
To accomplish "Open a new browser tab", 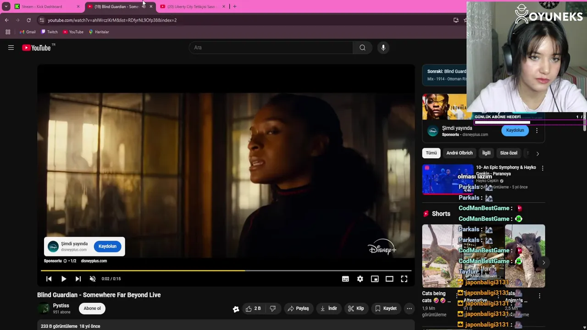I will (x=235, y=6).
